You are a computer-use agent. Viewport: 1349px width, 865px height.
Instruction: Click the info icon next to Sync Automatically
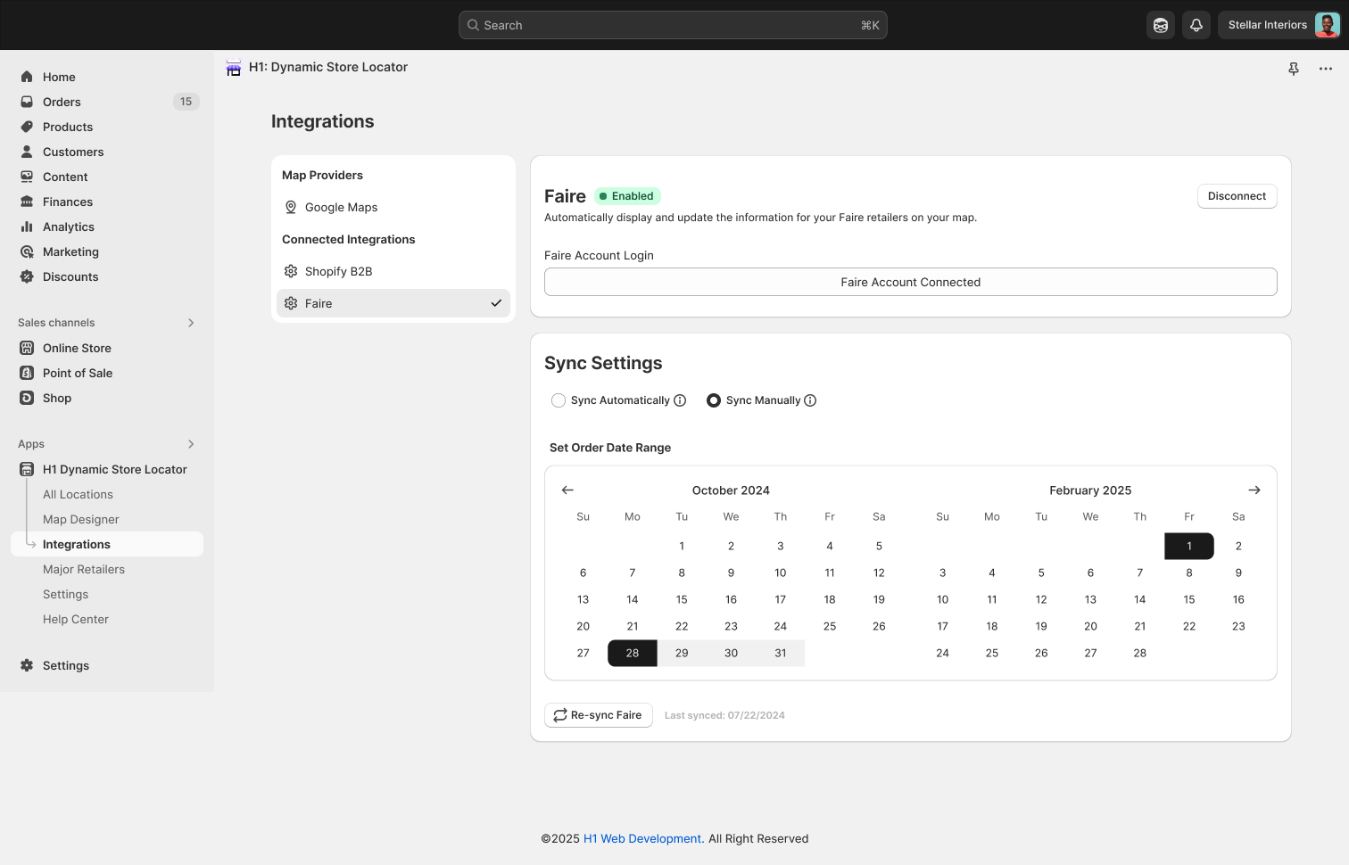click(680, 400)
